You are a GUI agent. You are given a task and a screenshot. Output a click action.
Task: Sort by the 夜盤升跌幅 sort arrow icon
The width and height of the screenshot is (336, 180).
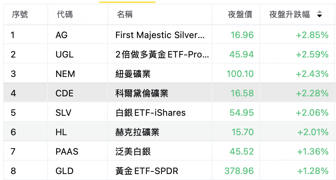(319, 14)
